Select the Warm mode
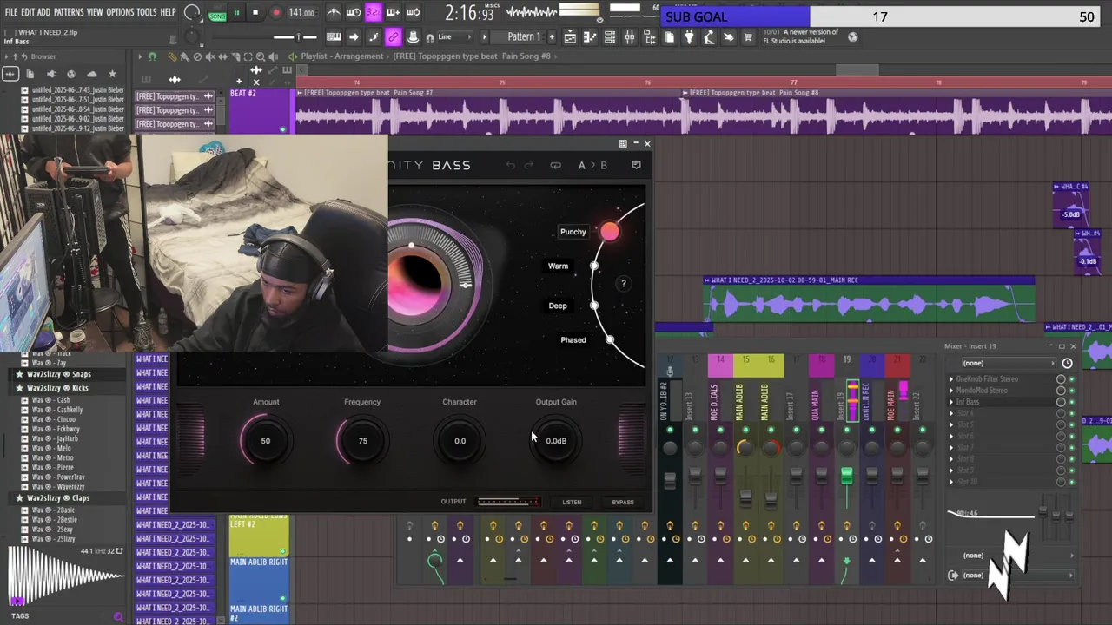 pyautogui.click(x=558, y=266)
